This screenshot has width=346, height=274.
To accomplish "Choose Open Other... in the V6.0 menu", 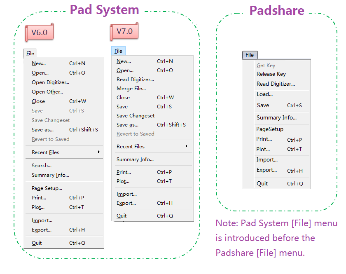I will 47,92.
